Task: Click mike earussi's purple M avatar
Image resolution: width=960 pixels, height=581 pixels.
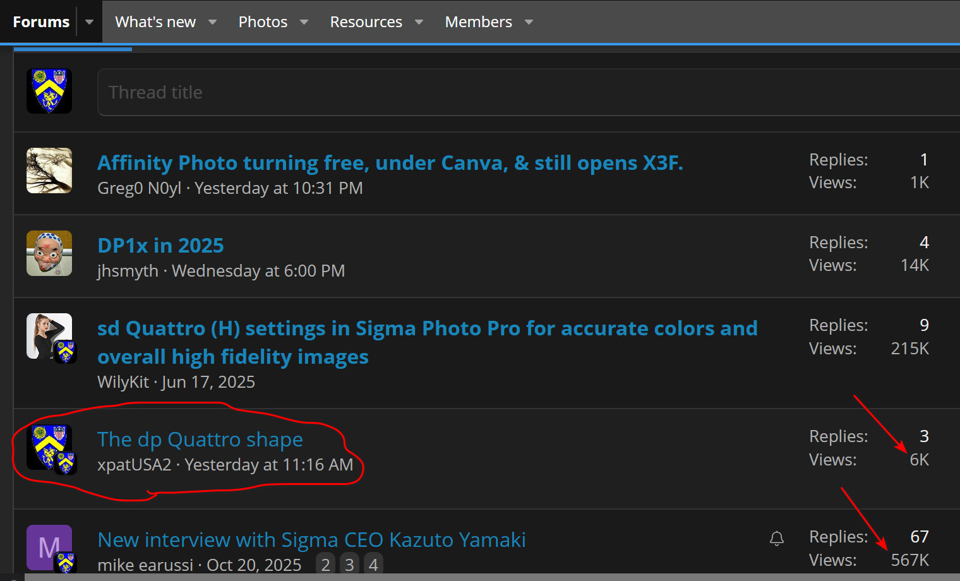Action: 48,547
